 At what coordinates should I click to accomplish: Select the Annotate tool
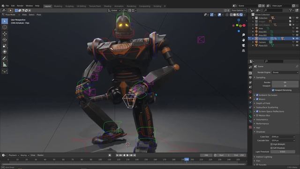point(5,58)
